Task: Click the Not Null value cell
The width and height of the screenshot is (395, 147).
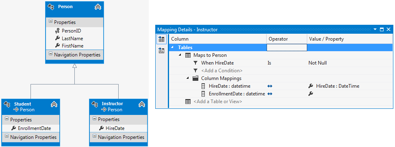Action: coord(350,63)
